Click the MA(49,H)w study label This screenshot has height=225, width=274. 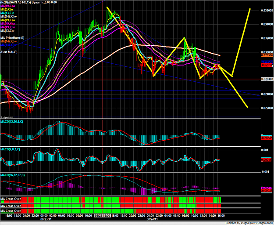pos(8,23)
